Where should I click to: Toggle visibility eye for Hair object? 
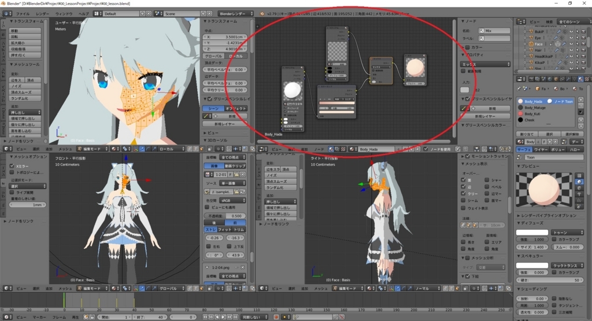(571, 50)
